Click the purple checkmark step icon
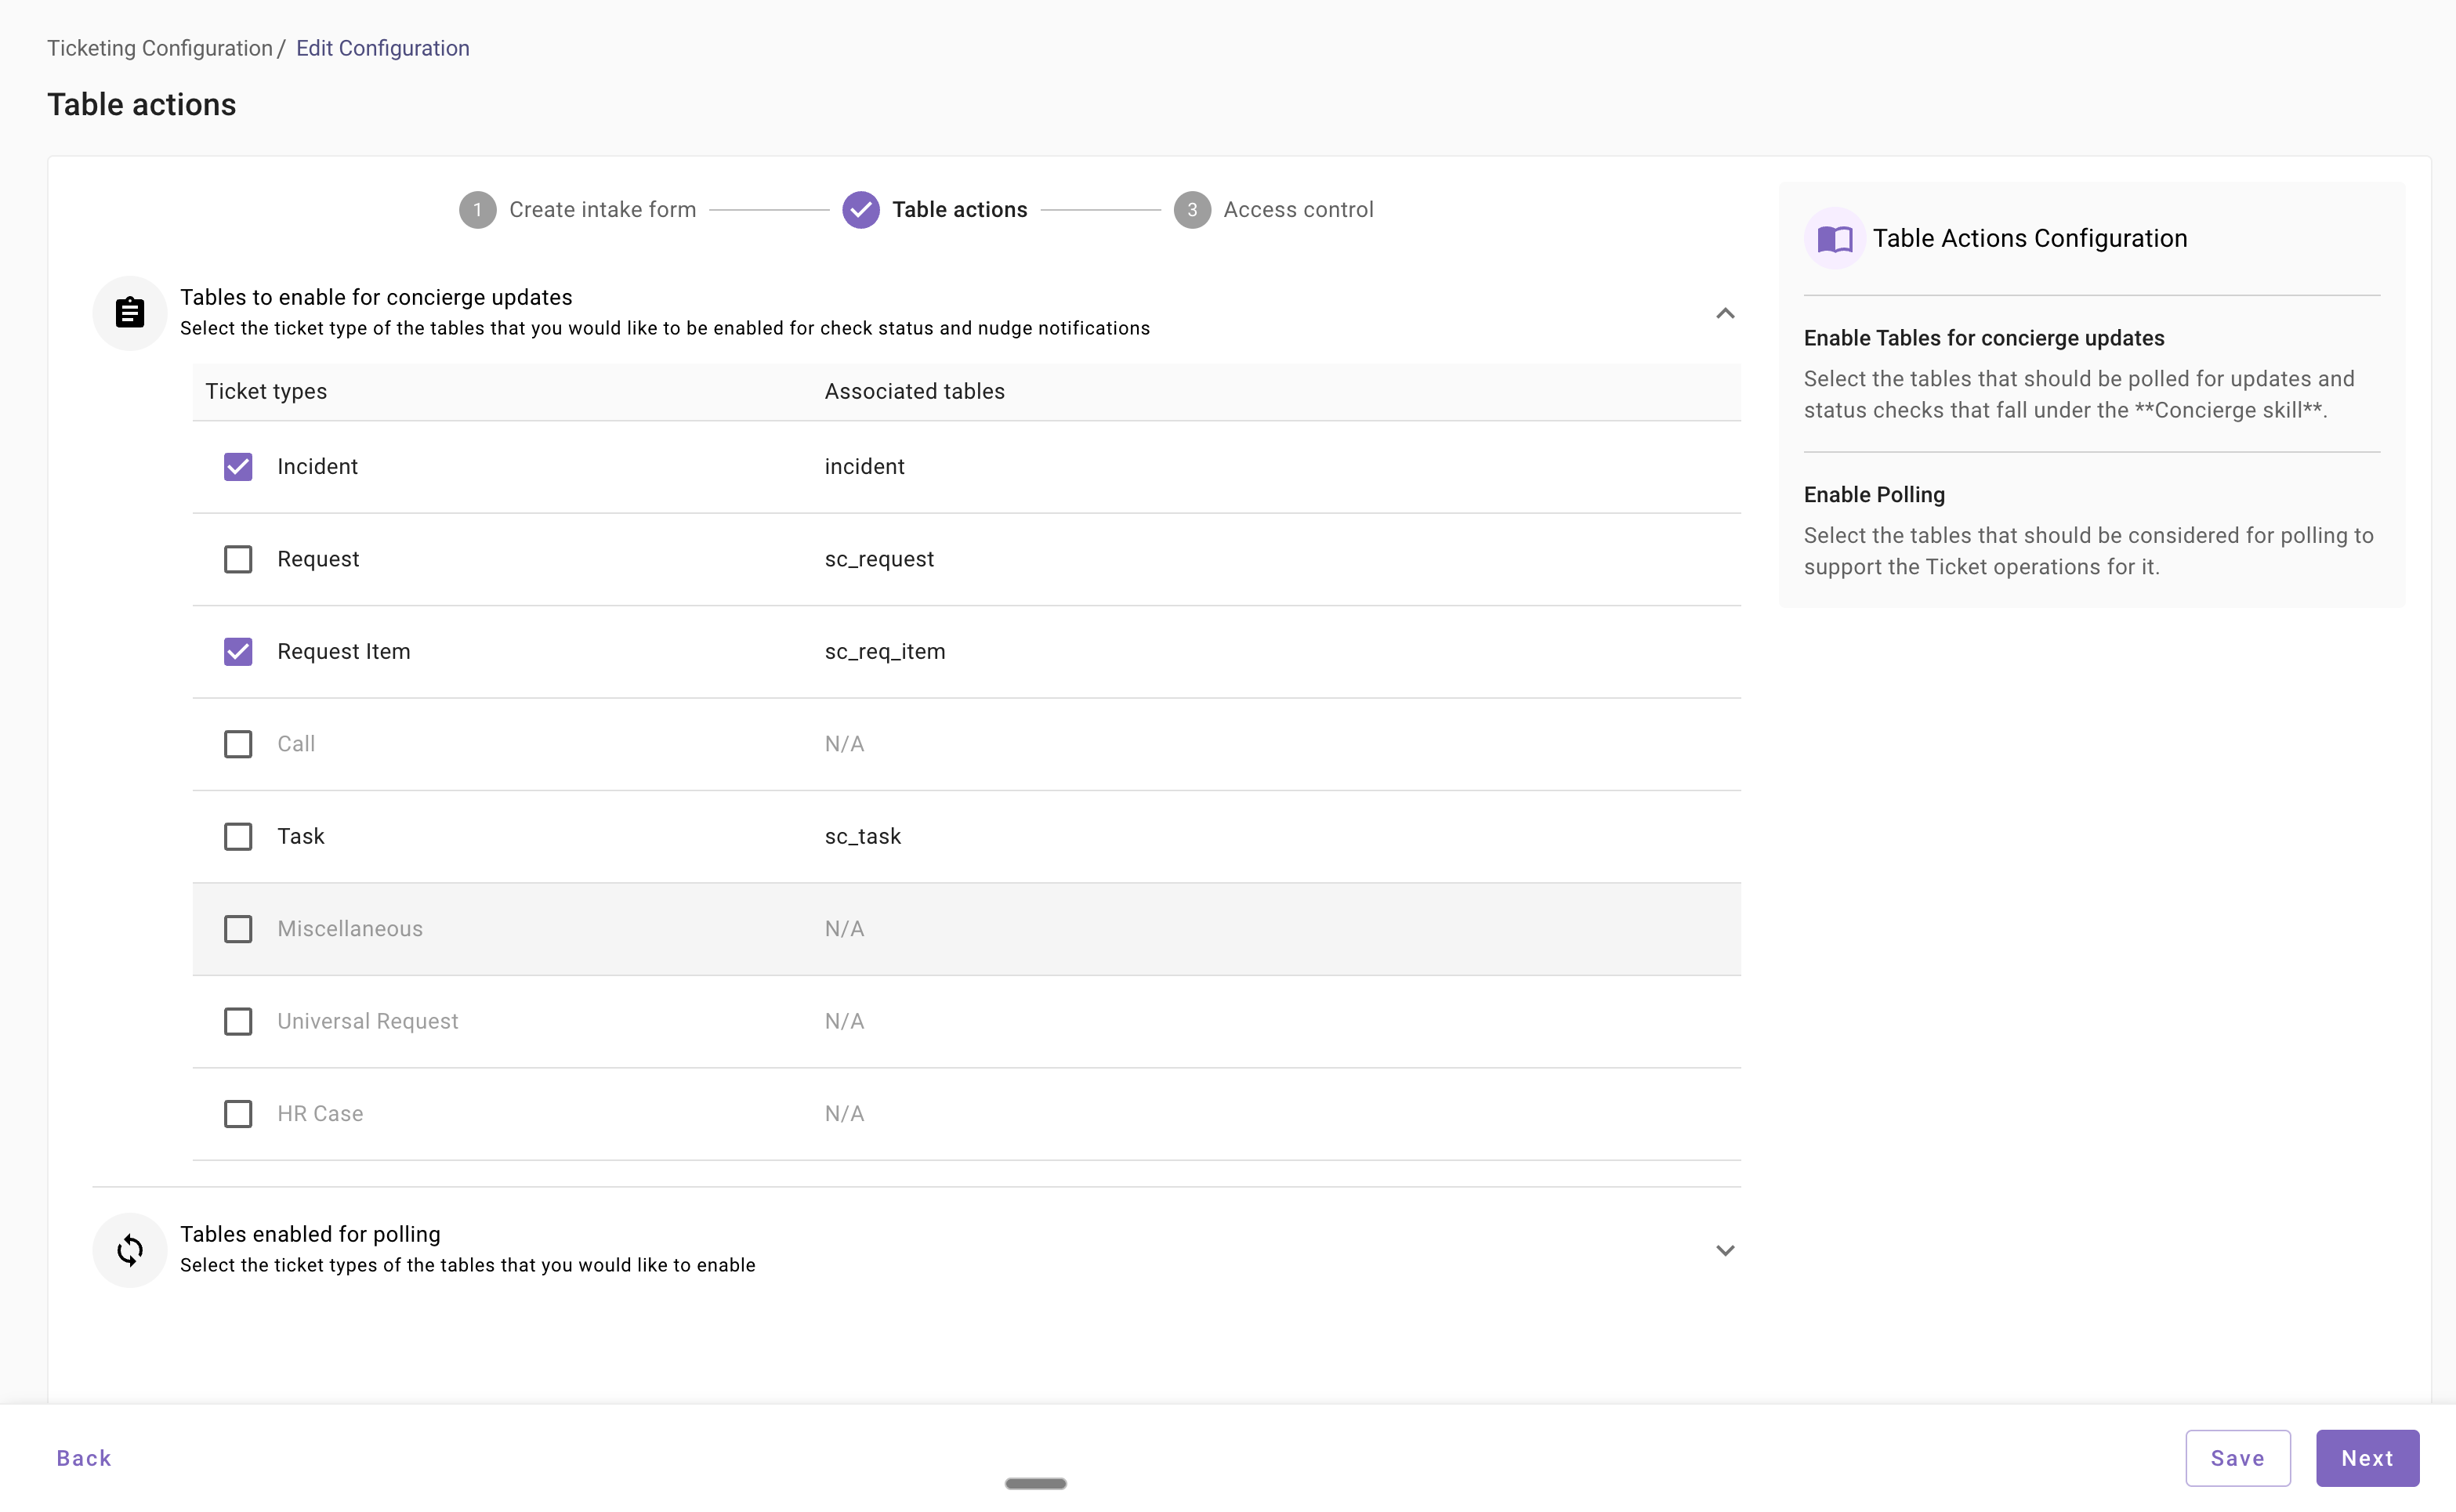The image size is (2456, 1512). pos(860,210)
